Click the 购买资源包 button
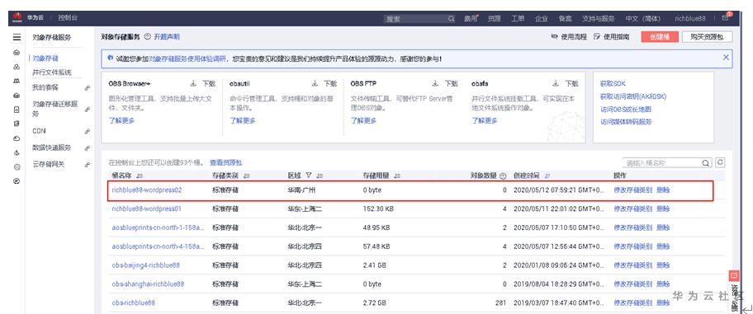This screenshot has width=753, height=314. pyautogui.click(x=707, y=37)
